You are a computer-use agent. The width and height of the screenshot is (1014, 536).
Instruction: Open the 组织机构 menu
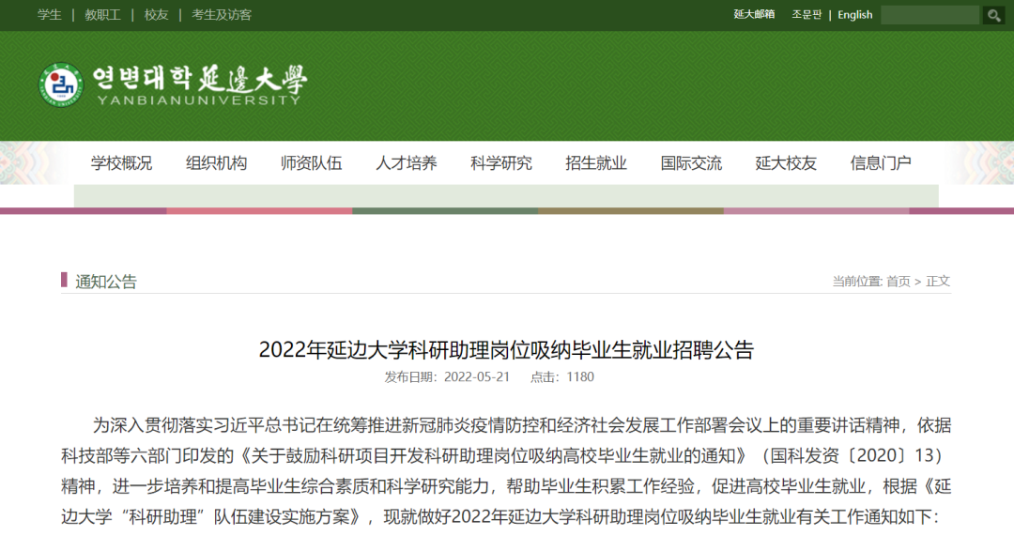(217, 163)
